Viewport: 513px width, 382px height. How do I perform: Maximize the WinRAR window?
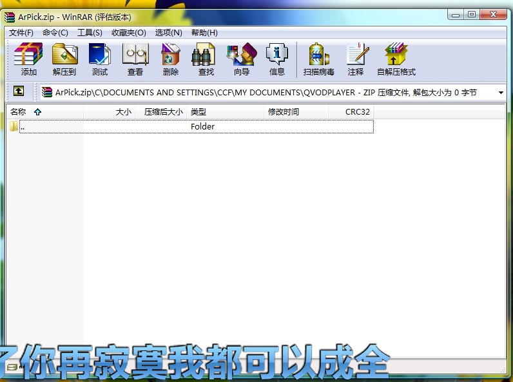[472, 15]
